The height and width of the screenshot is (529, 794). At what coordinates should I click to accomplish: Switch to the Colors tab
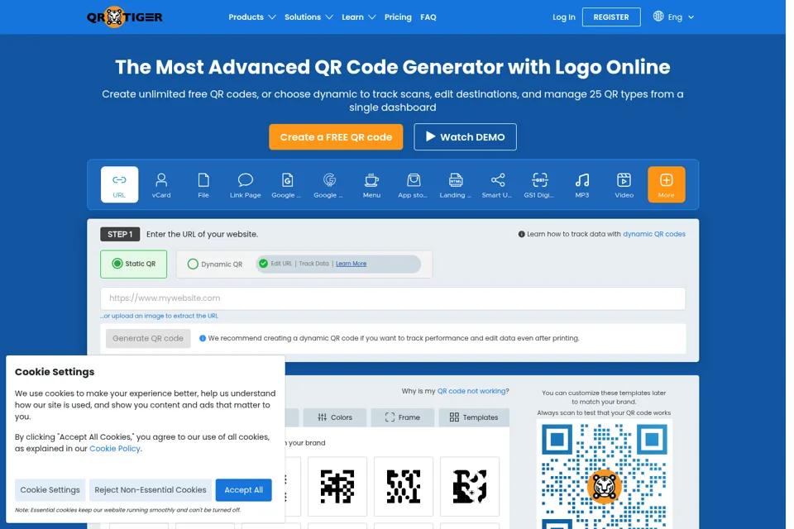335,417
